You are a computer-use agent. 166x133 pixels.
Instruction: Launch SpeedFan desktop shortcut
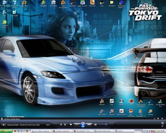73,4
